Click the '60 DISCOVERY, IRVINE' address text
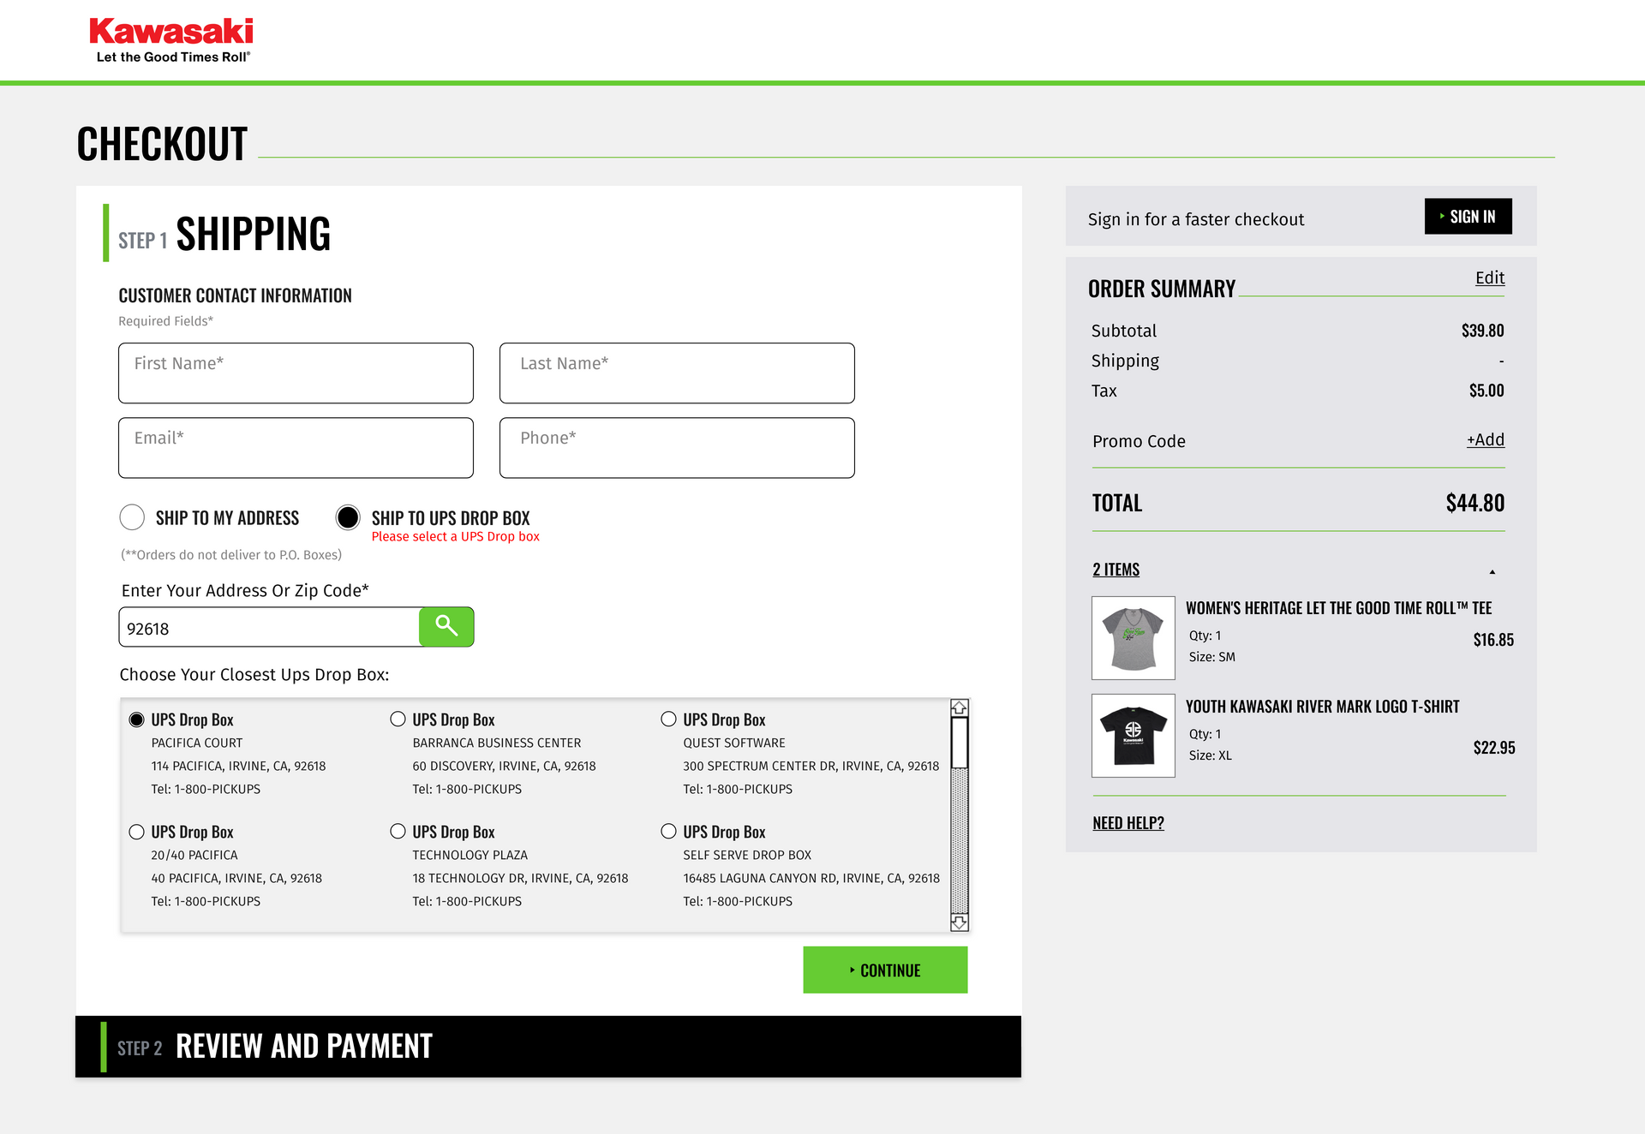The image size is (1645, 1134). 504,767
